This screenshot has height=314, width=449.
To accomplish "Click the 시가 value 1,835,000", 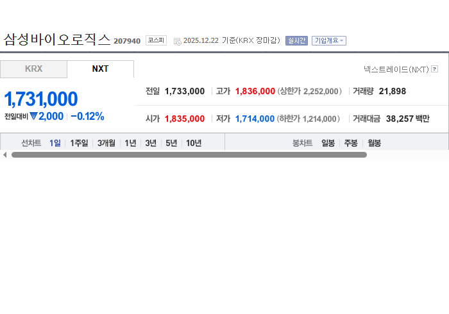I will [185, 119].
